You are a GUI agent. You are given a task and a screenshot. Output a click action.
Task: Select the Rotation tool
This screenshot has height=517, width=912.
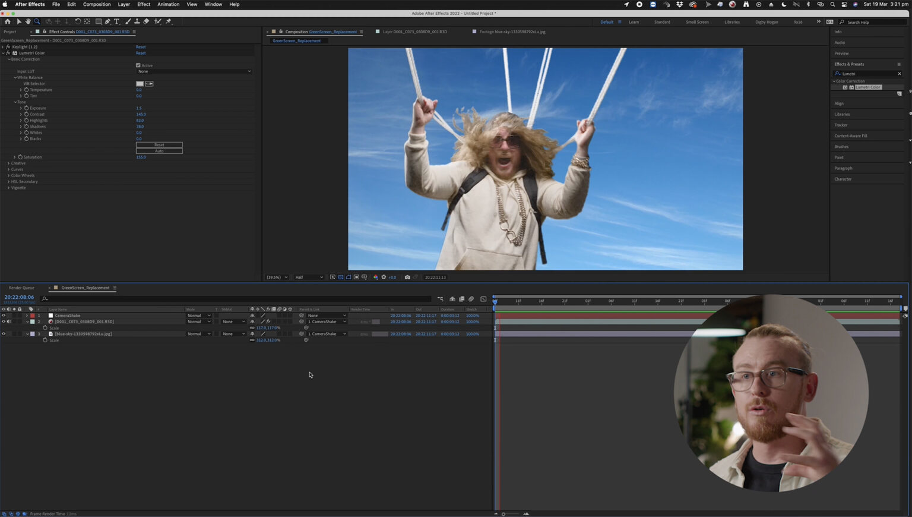click(x=78, y=21)
